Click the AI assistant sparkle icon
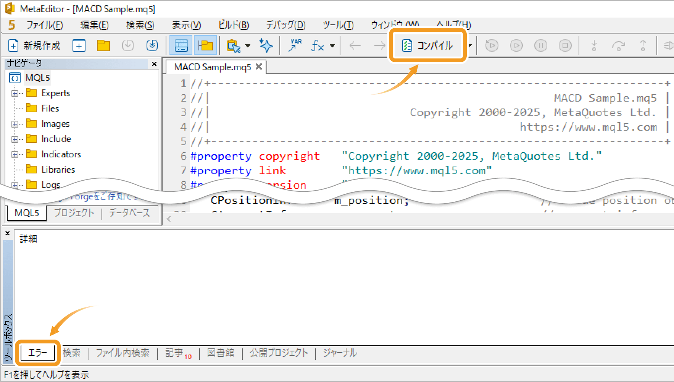This screenshot has width=674, height=382. 266,45
